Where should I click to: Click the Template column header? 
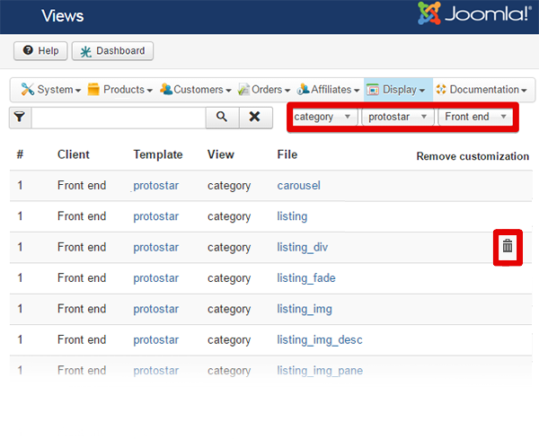158,154
